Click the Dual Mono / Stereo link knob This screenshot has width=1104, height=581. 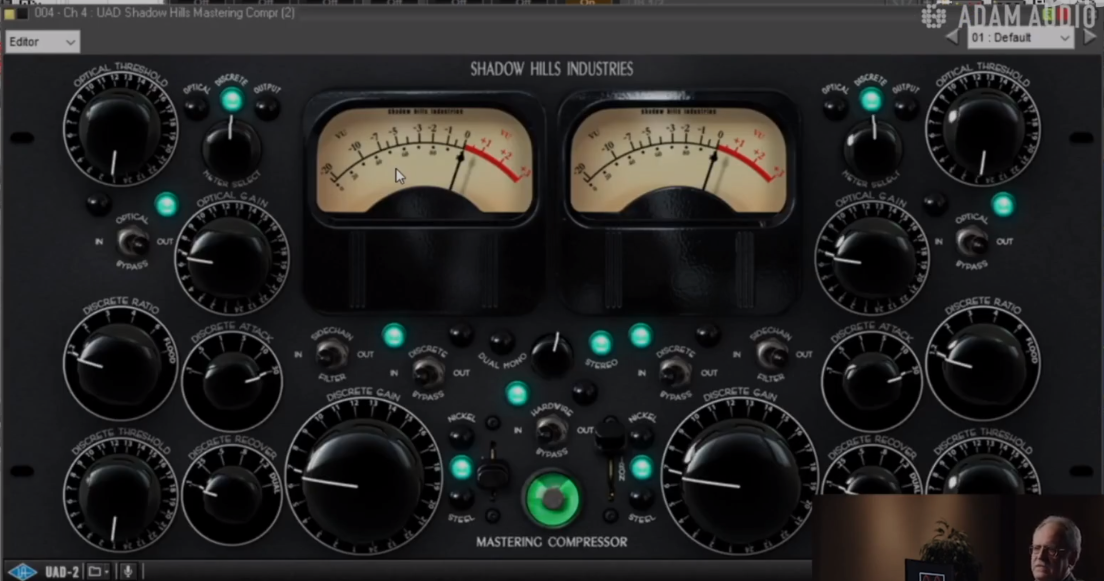(552, 355)
